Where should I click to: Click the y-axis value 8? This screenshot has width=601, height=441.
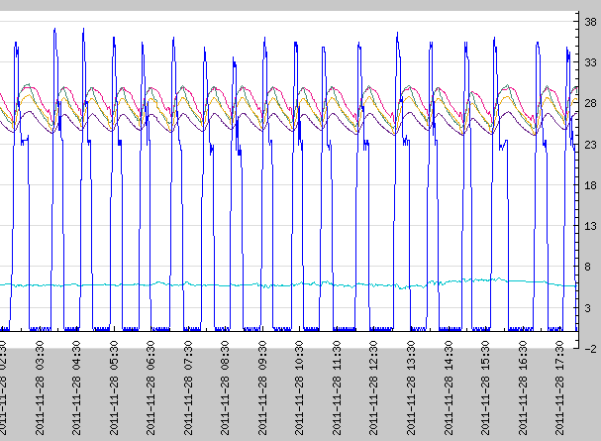pos(589,268)
